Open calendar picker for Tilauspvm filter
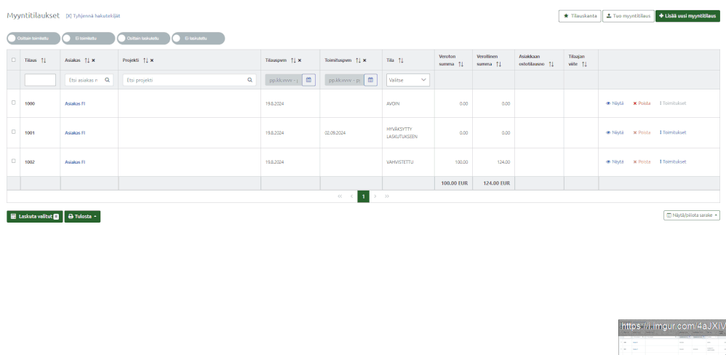This screenshot has height=355, width=726. tap(308, 80)
